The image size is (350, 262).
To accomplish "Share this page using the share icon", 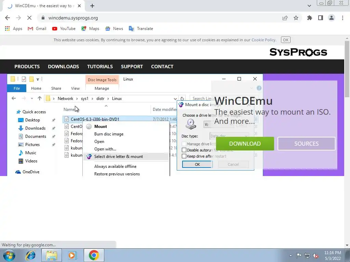I will (285, 18).
